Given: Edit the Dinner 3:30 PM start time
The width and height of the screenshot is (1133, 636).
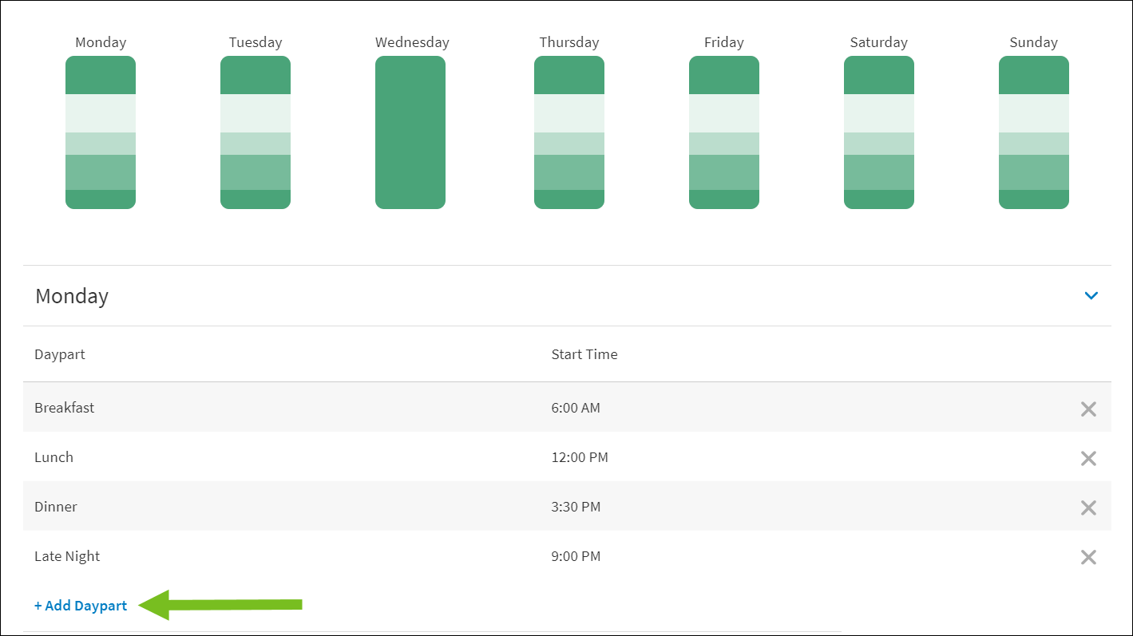Looking at the screenshot, I should point(576,507).
